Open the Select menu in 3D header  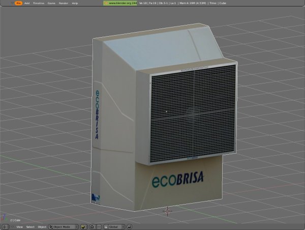(30, 226)
